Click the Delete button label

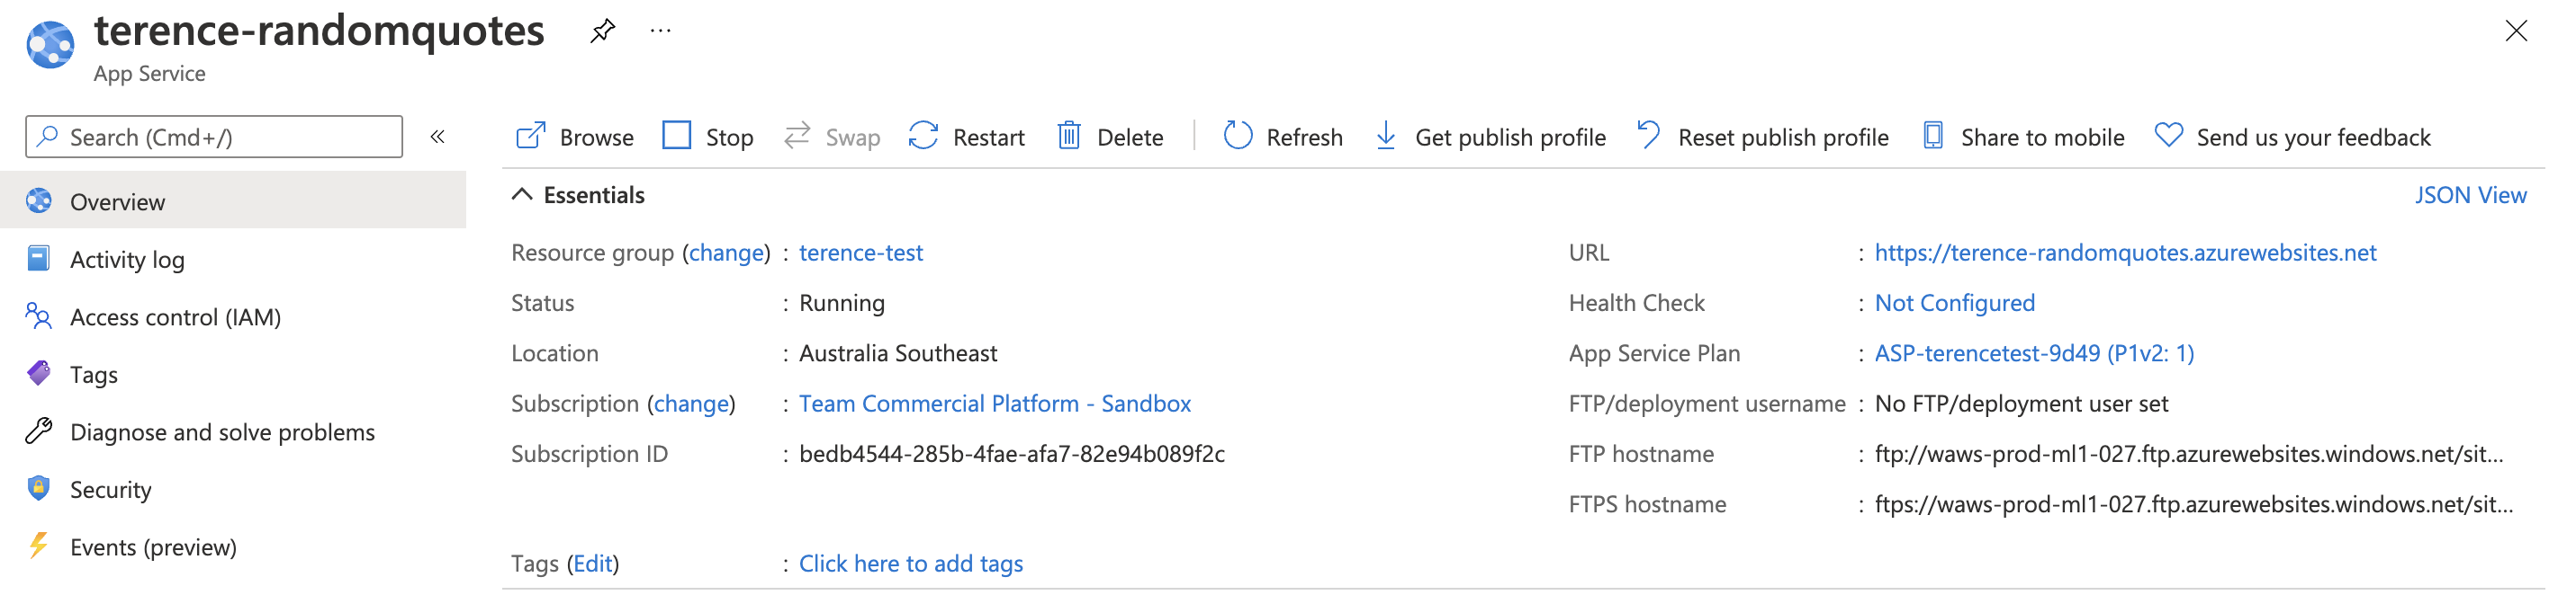pyautogui.click(x=1130, y=138)
